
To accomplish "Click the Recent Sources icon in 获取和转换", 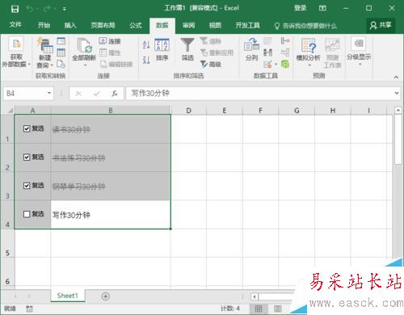I will tap(61, 64).
